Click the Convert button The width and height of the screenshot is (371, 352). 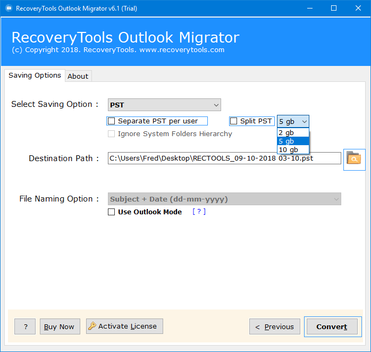tap(332, 326)
